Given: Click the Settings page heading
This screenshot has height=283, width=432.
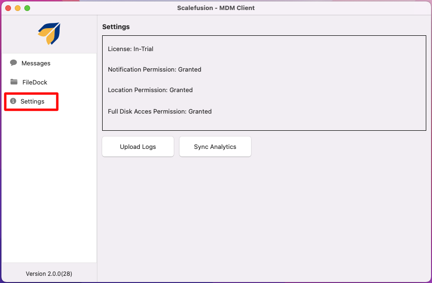Looking at the screenshot, I should pos(116,27).
